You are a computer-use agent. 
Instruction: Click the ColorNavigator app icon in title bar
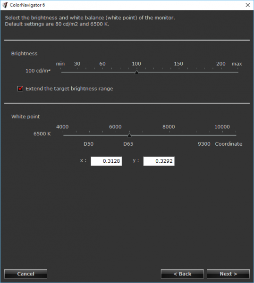(5, 5)
